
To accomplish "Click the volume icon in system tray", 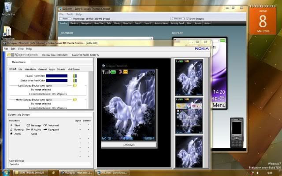I will [258, 173].
